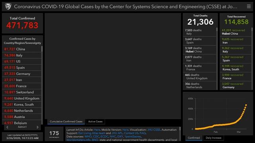Click the 3,547 recovered Germany entry
The image size is (255, 143).
(x=235, y=85)
